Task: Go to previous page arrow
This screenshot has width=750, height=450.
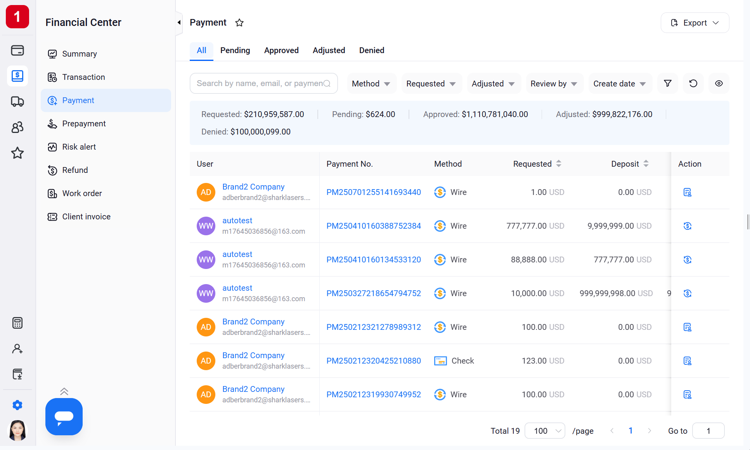Action: (x=612, y=431)
